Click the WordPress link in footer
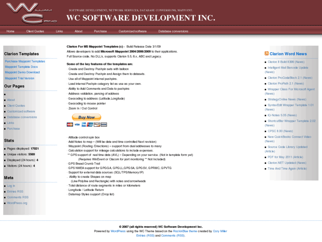The width and height of the screenshot is (322, 242). coord(118,231)
